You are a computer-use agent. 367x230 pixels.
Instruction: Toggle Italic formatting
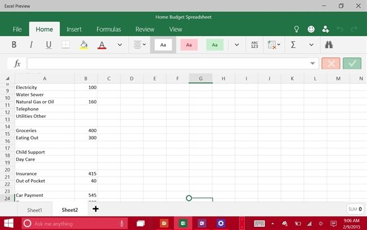coord(31,44)
